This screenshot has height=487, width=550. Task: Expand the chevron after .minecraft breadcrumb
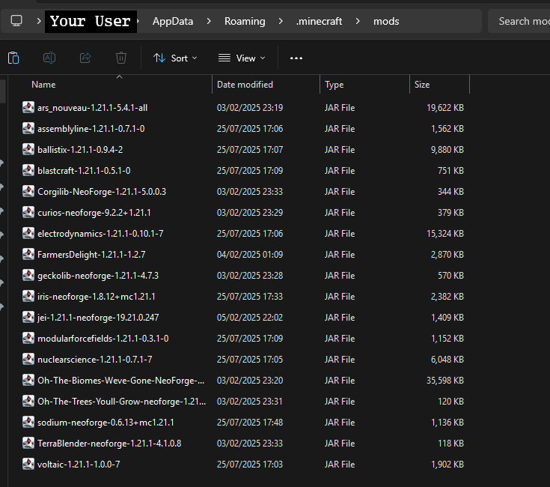point(358,21)
